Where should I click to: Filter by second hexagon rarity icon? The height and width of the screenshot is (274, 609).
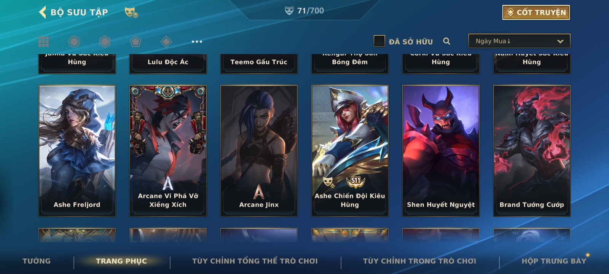click(105, 41)
